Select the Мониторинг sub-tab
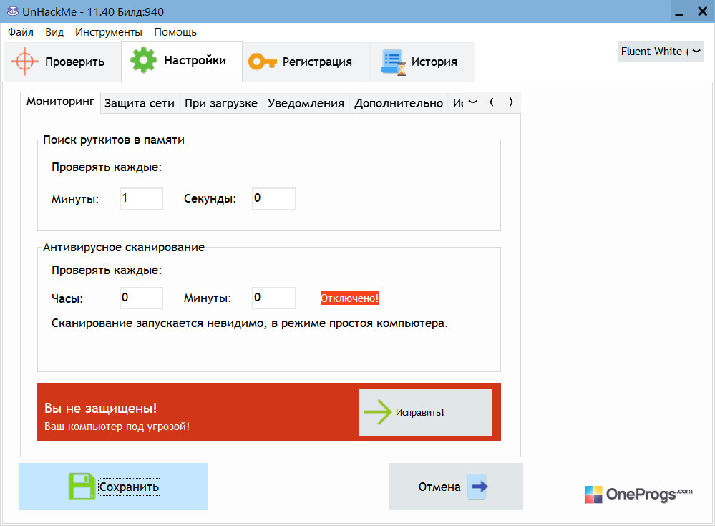 pyautogui.click(x=60, y=102)
